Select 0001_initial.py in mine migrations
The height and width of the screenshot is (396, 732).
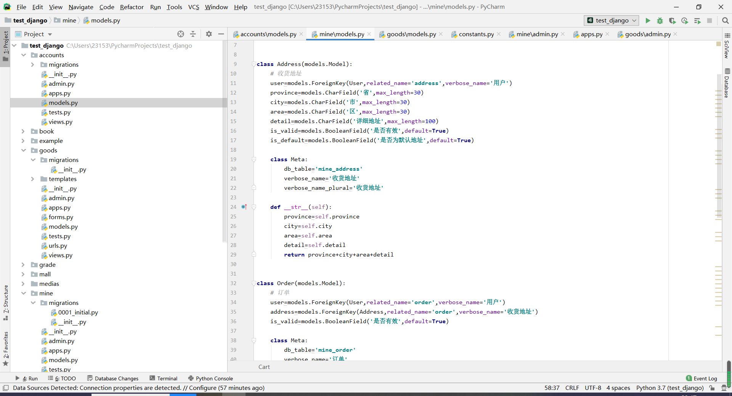(78, 312)
